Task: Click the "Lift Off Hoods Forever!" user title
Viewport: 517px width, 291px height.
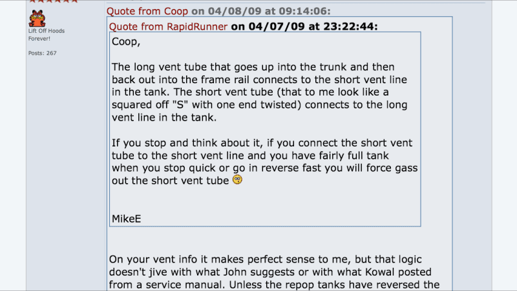Action: (47, 34)
